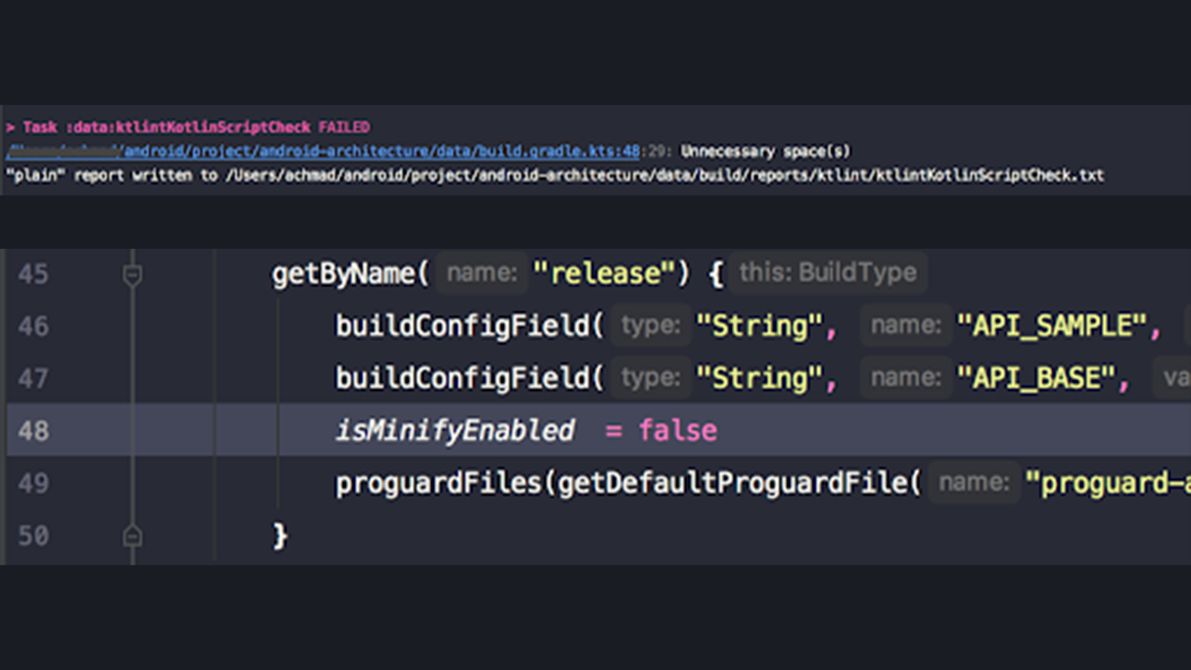Click the FAILED task status label
1191x670 pixels.
tap(345, 127)
